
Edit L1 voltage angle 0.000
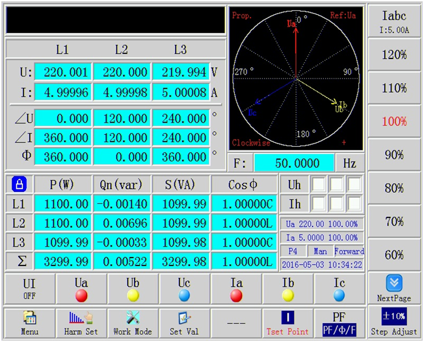click(x=63, y=118)
